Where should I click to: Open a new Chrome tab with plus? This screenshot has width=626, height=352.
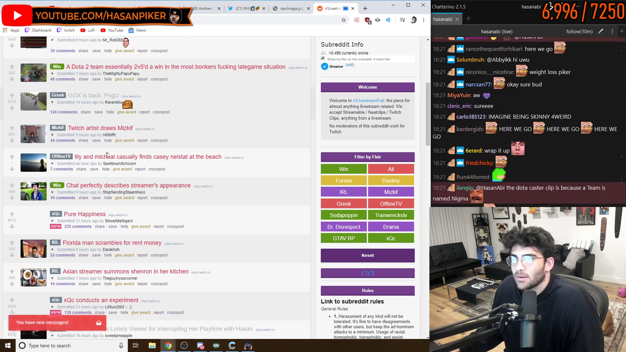point(365,8)
